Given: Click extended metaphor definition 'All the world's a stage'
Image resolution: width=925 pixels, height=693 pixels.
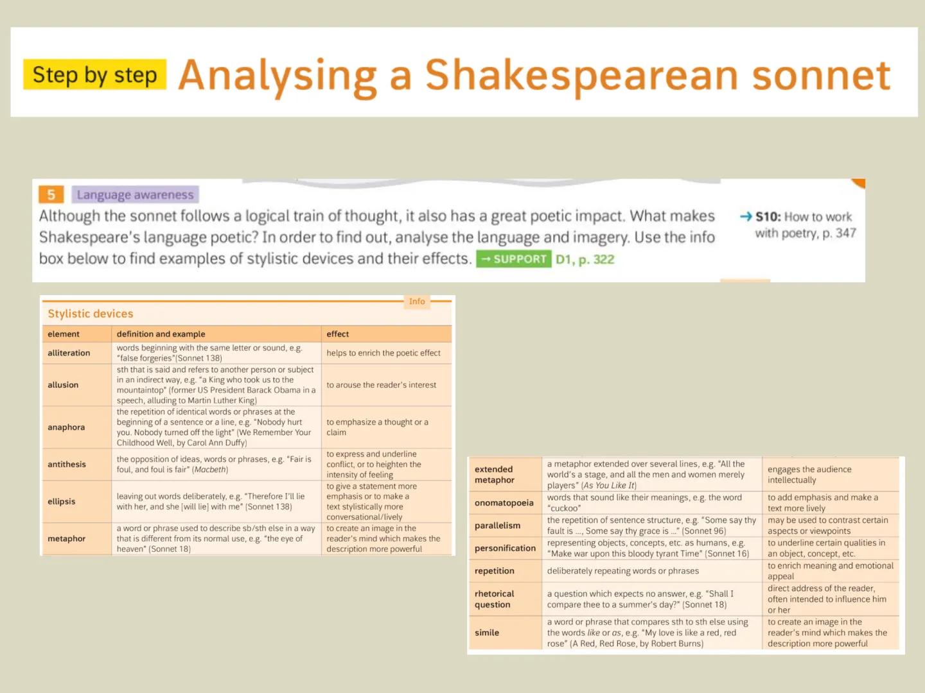Looking at the screenshot, I should point(646,475).
